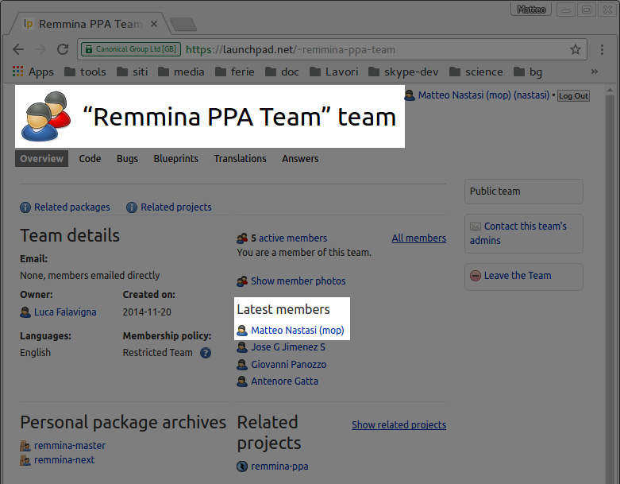
Task: Click Contact this team's admins link
Action: click(x=518, y=233)
